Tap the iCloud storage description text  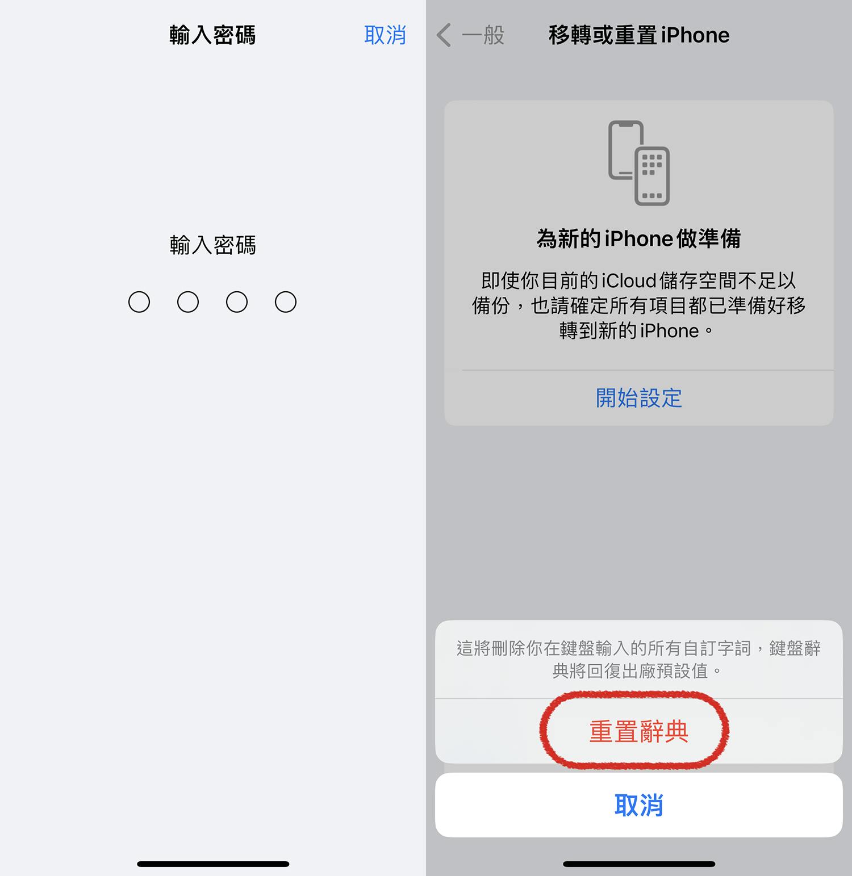coord(639,305)
